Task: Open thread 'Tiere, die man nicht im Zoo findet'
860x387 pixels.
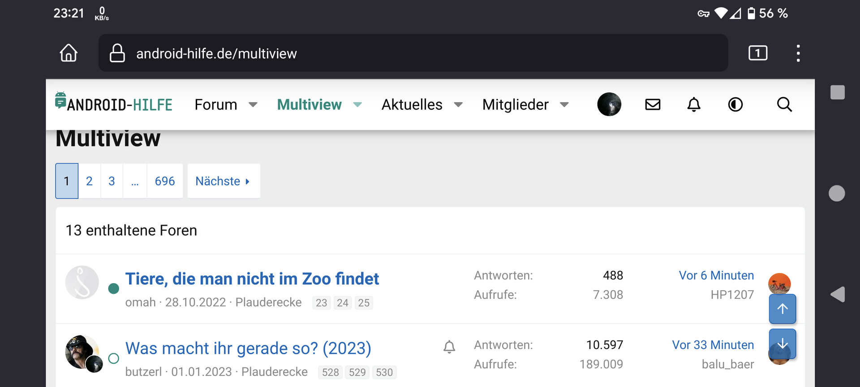Action: (x=252, y=279)
